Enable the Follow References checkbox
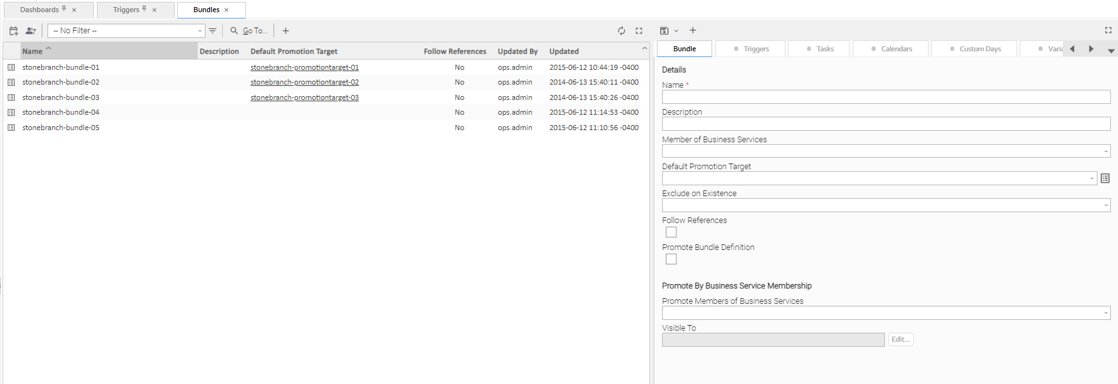 click(671, 232)
